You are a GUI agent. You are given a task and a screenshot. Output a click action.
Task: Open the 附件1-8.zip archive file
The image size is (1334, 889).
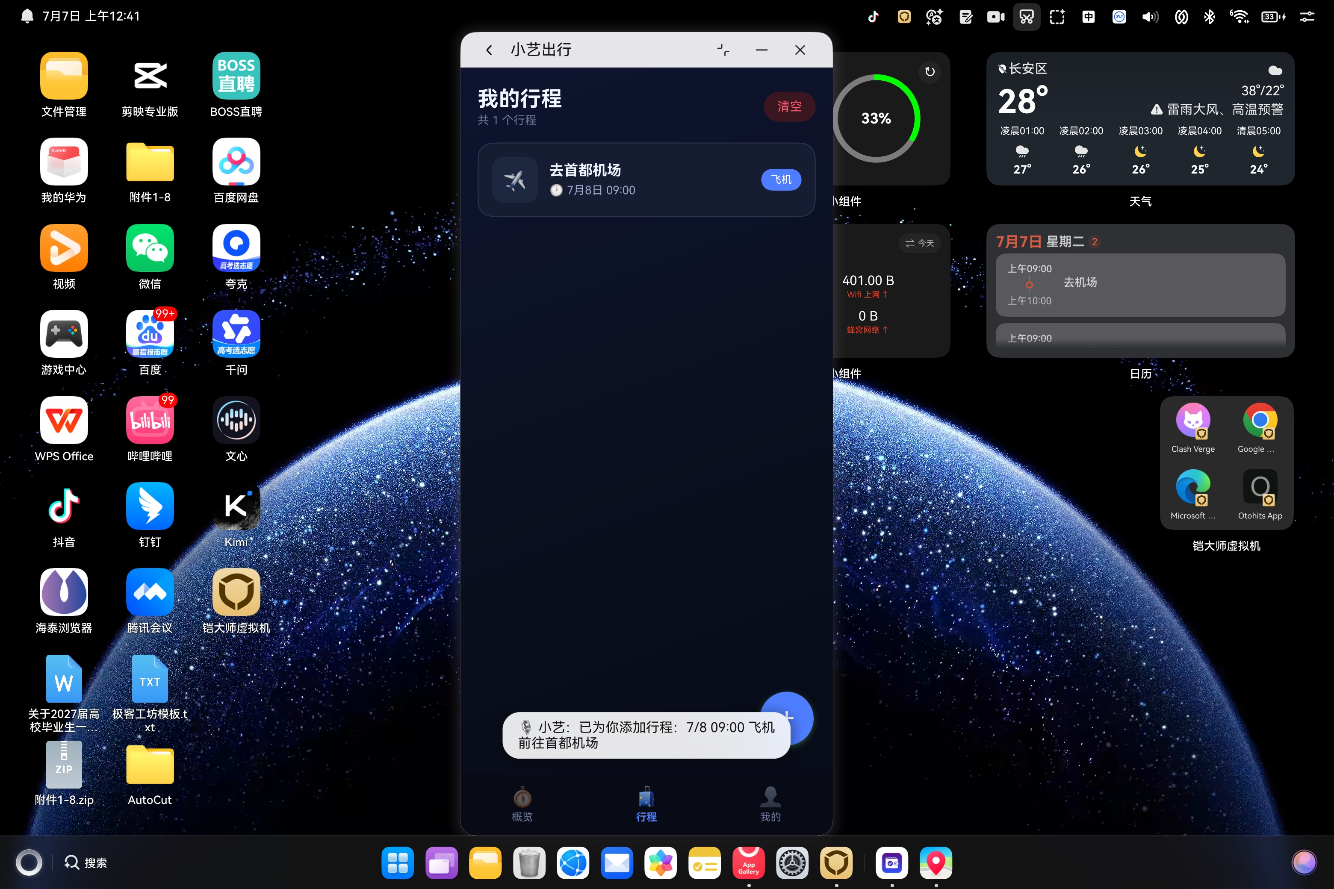tap(64, 764)
